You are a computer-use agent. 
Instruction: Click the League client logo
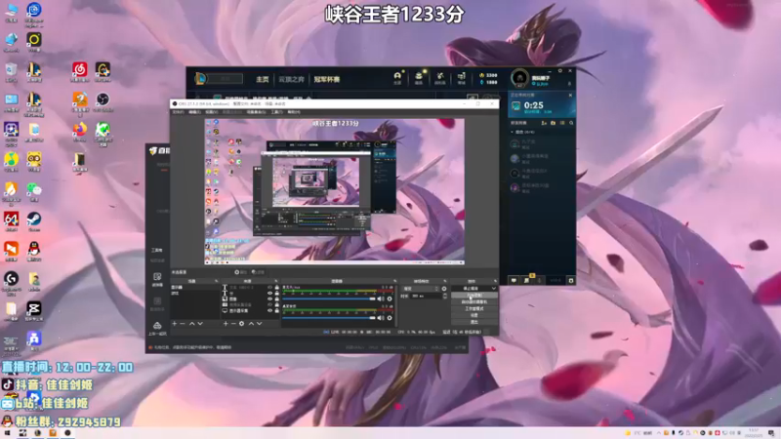click(x=200, y=79)
